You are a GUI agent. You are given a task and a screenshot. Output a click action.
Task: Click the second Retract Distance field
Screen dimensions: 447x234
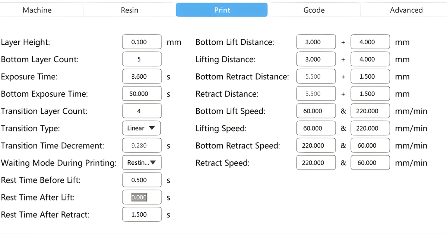pyautogui.click(x=370, y=94)
